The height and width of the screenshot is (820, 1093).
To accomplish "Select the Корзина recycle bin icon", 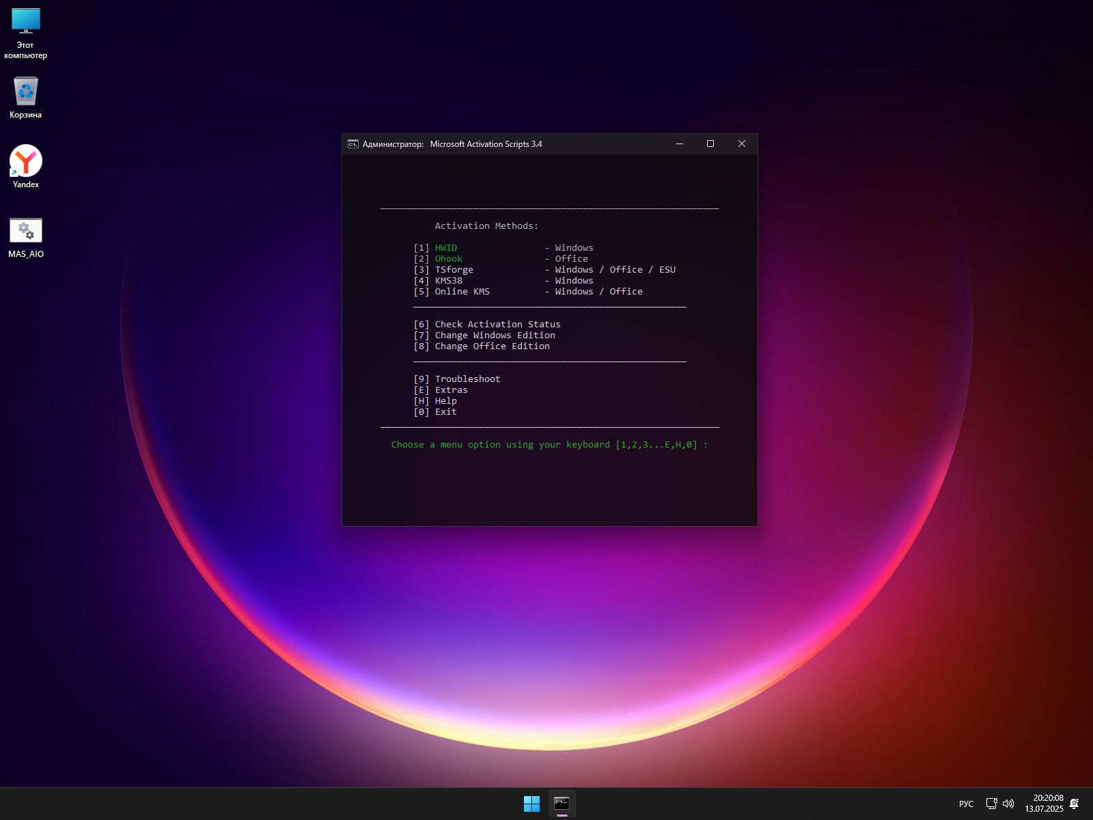I will click(26, 97).
